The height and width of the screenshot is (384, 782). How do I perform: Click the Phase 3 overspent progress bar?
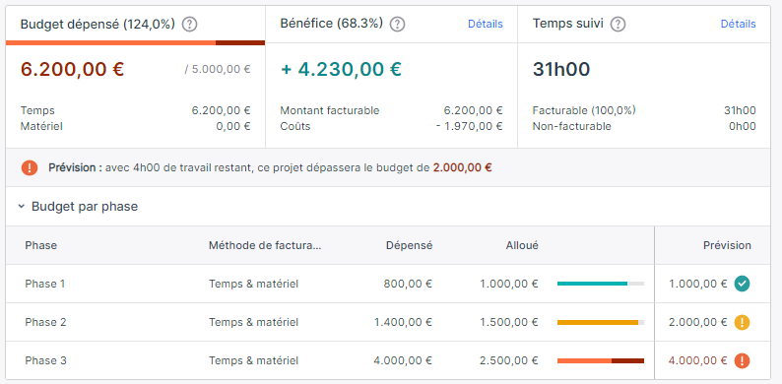(601, 360)
